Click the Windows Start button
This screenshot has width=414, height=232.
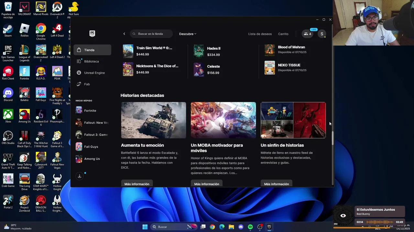pyautogui.click(x=145, y=227)
